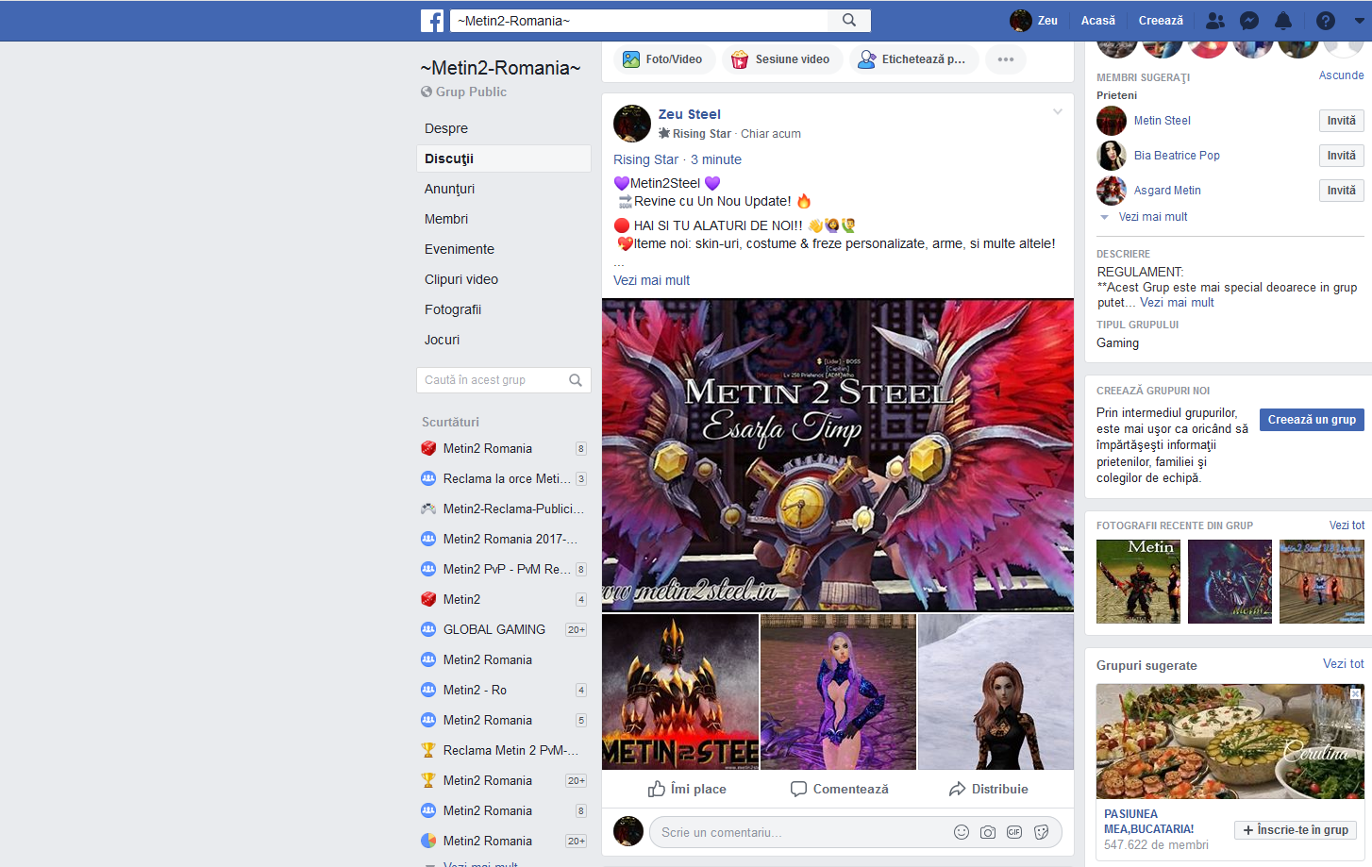This screenshot has width=1372, height=867.
Task: Open the black lace dress character thumbnail
Action: pos(996,692)
